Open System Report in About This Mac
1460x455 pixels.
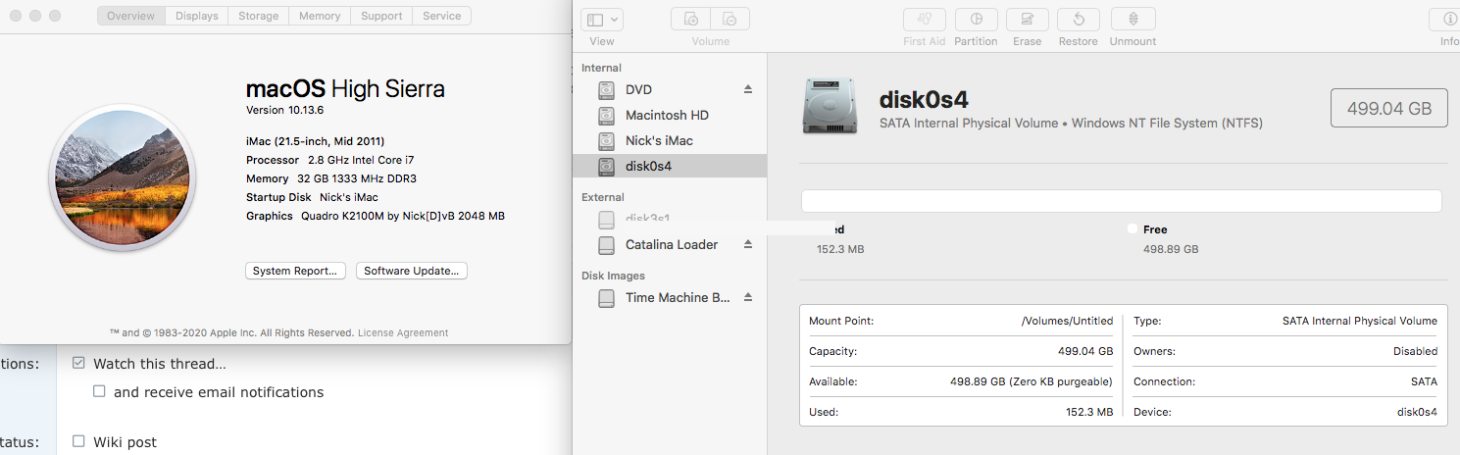[x=295, y=271]
